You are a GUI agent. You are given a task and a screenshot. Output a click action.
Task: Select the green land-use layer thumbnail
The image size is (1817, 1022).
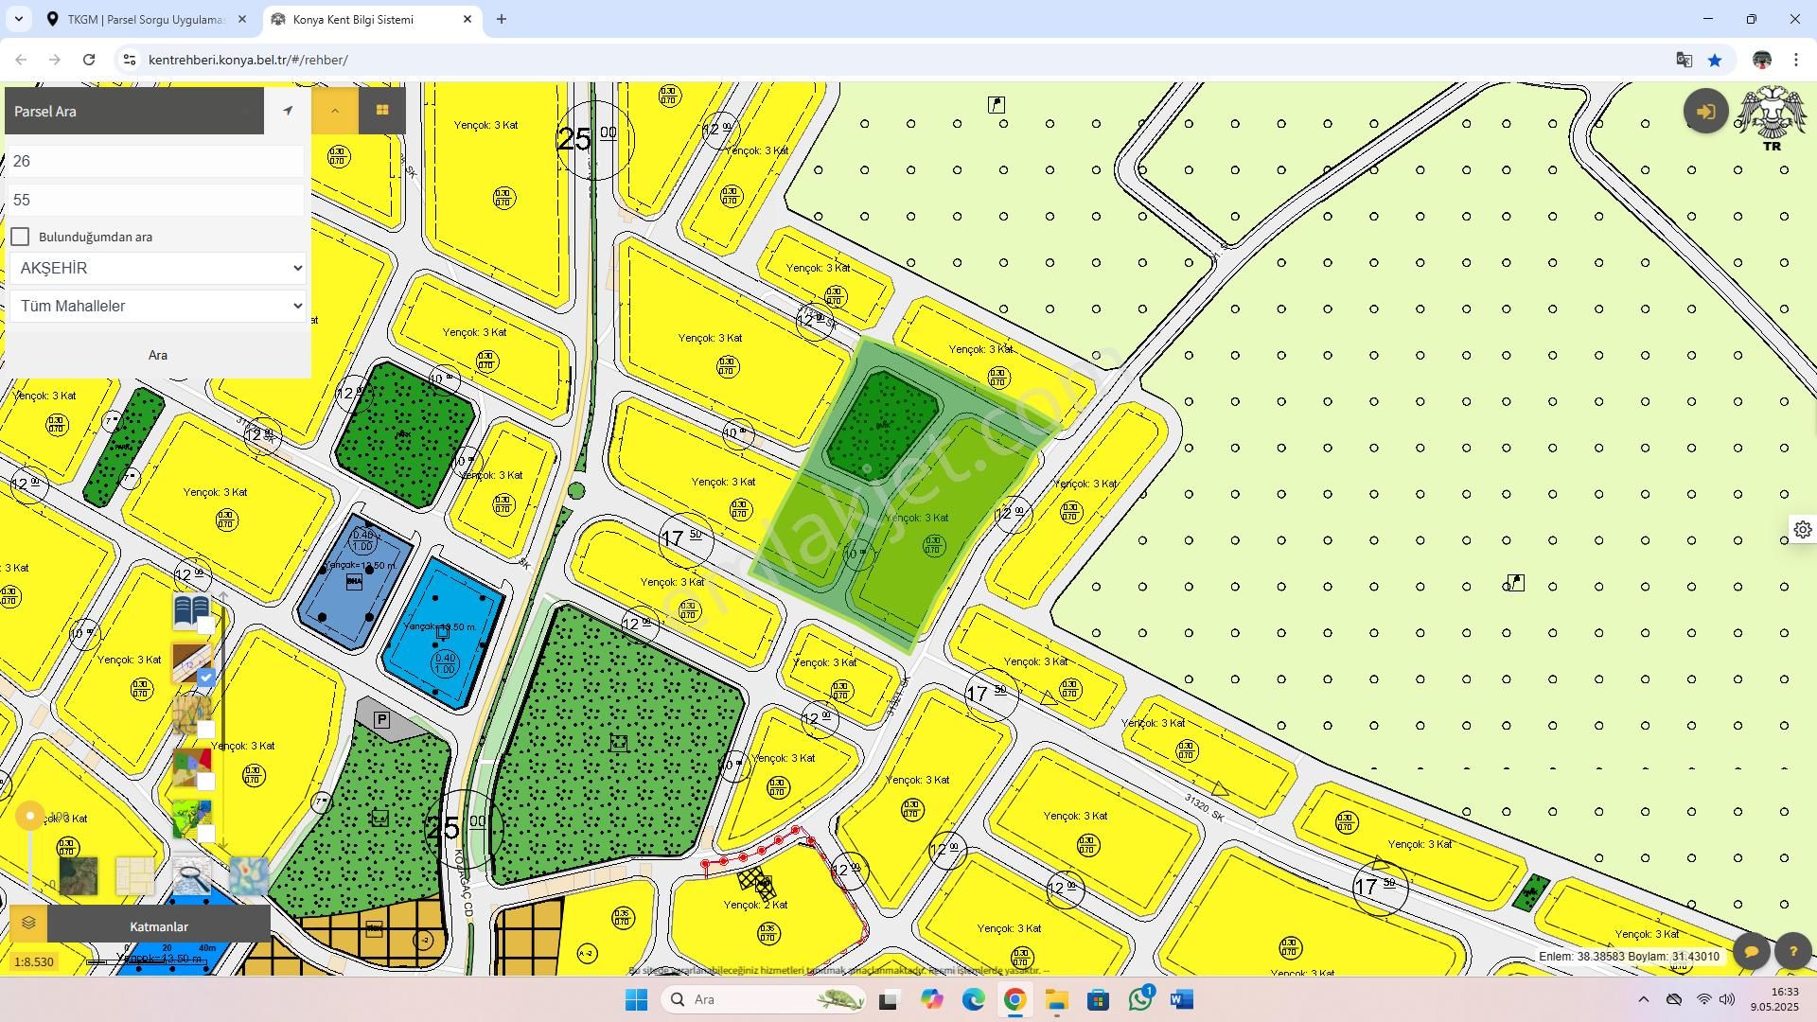point(191,819)
